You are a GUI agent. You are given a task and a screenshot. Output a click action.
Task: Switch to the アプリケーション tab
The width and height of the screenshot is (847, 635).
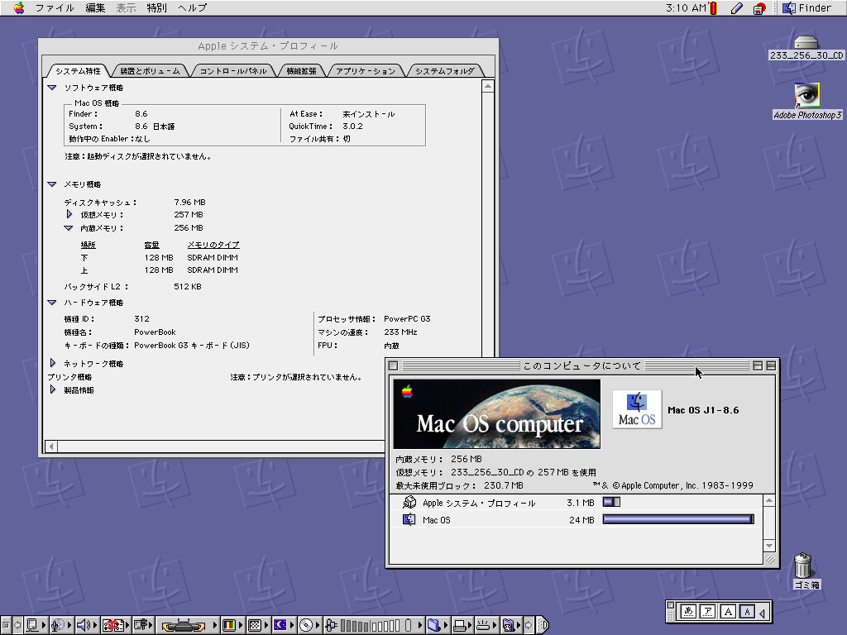click(x=366, y=71)
